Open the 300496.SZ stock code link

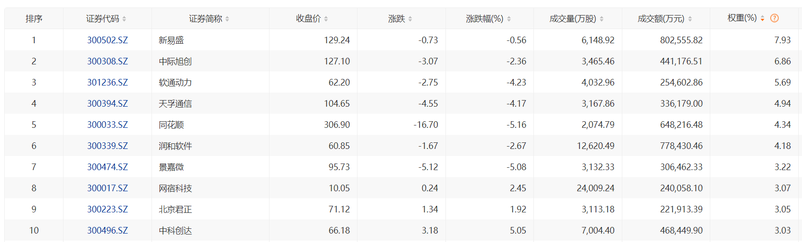[x=107, y=231]
